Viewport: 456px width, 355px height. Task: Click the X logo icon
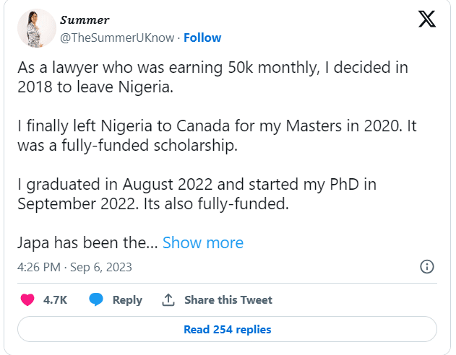pos(427,19)
